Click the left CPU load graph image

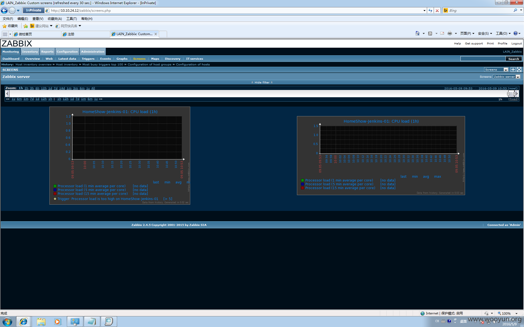pos(120,156)
